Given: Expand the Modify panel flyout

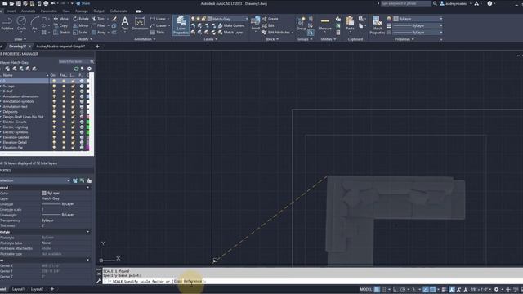Looking at the screenshot, I should (x=85, y=39).
